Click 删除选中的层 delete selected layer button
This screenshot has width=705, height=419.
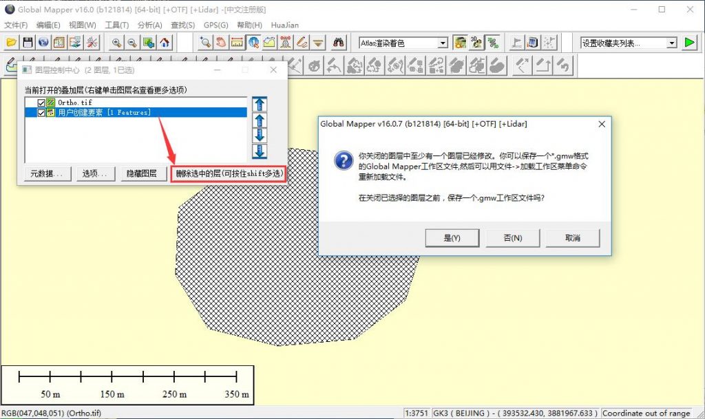click(x=229, y=174)
